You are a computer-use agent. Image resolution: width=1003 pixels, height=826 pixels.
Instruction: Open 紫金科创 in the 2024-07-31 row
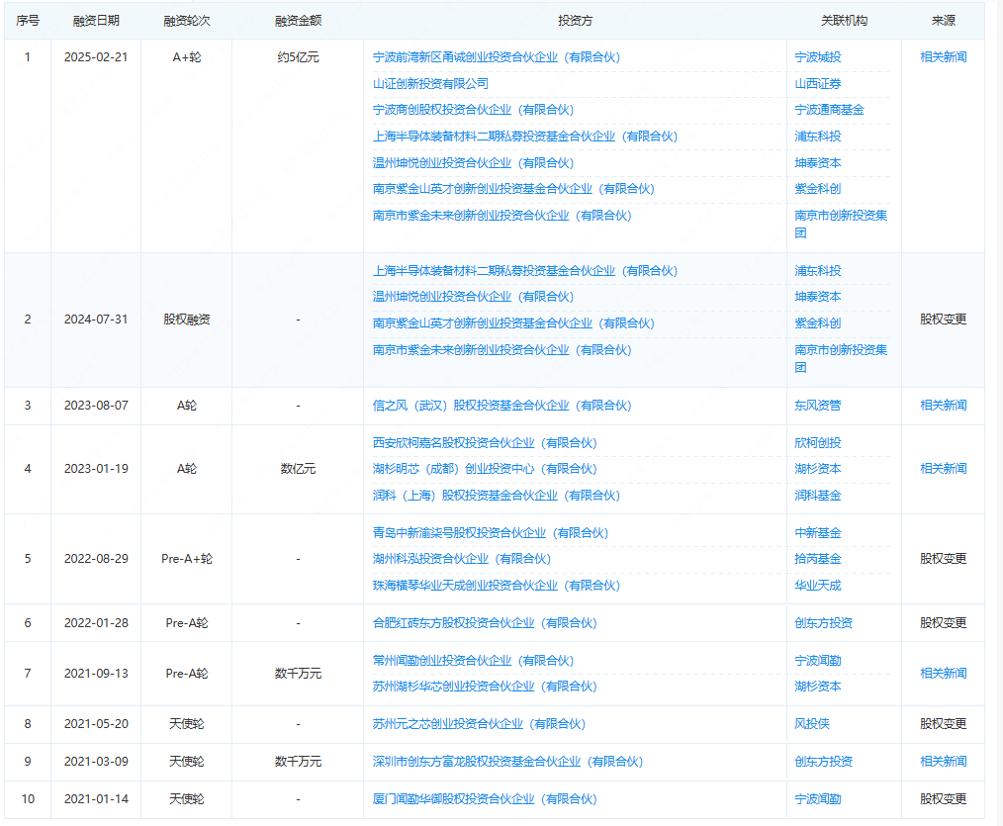point(817,323)
